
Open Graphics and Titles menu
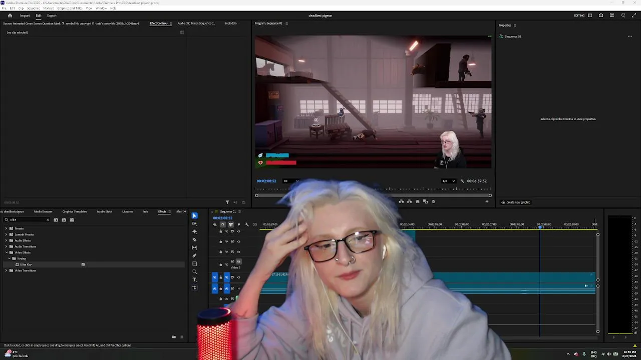pos(70,8)
